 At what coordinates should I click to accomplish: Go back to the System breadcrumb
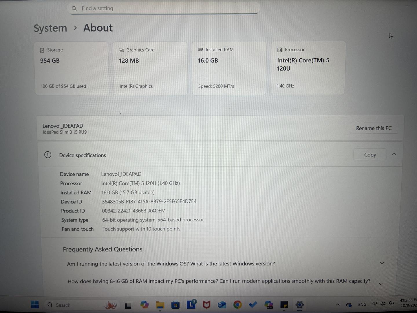tap(50, 28)
